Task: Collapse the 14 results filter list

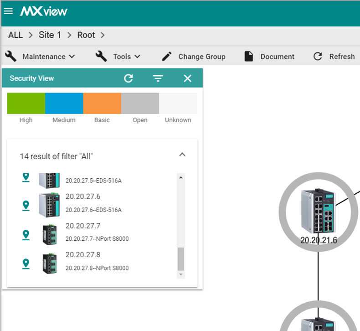Action: click(x=182, y=155)
